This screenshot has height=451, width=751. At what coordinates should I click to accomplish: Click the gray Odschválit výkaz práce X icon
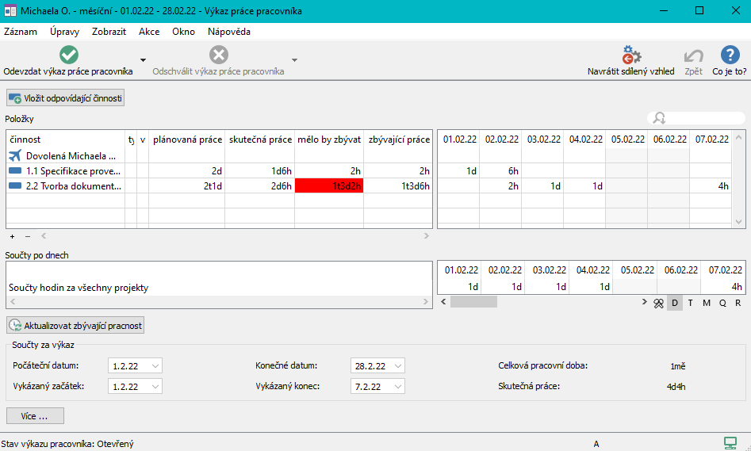tap(218, 55)
